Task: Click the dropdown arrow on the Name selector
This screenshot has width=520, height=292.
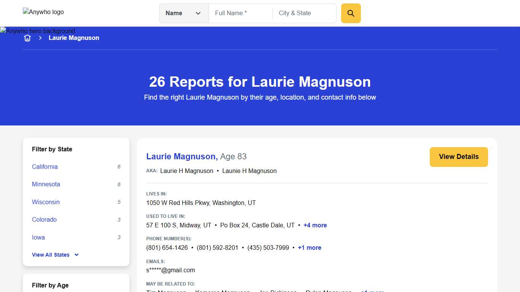Action: (198, 13)
